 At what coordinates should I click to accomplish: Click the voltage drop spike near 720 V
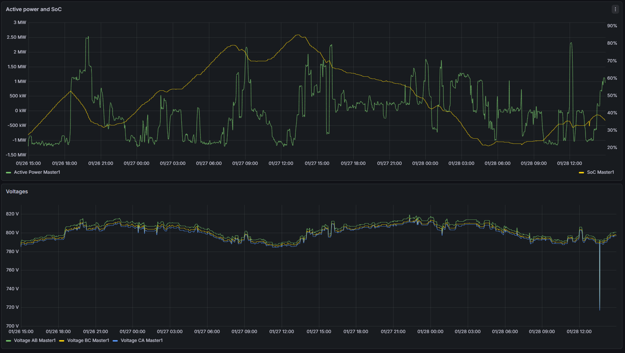point(600,308)
